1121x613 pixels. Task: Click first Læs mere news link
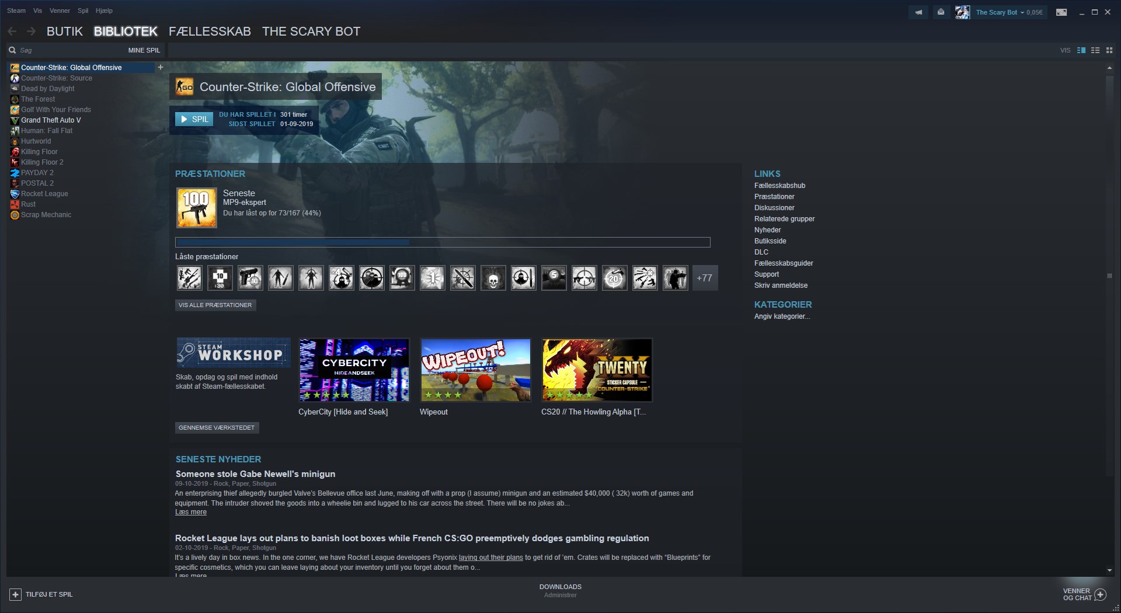click(191, 512)
